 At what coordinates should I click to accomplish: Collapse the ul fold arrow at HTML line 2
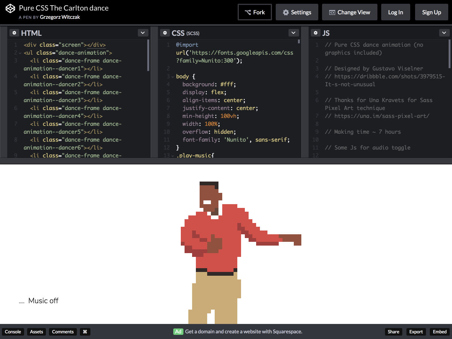coord(20,53)
